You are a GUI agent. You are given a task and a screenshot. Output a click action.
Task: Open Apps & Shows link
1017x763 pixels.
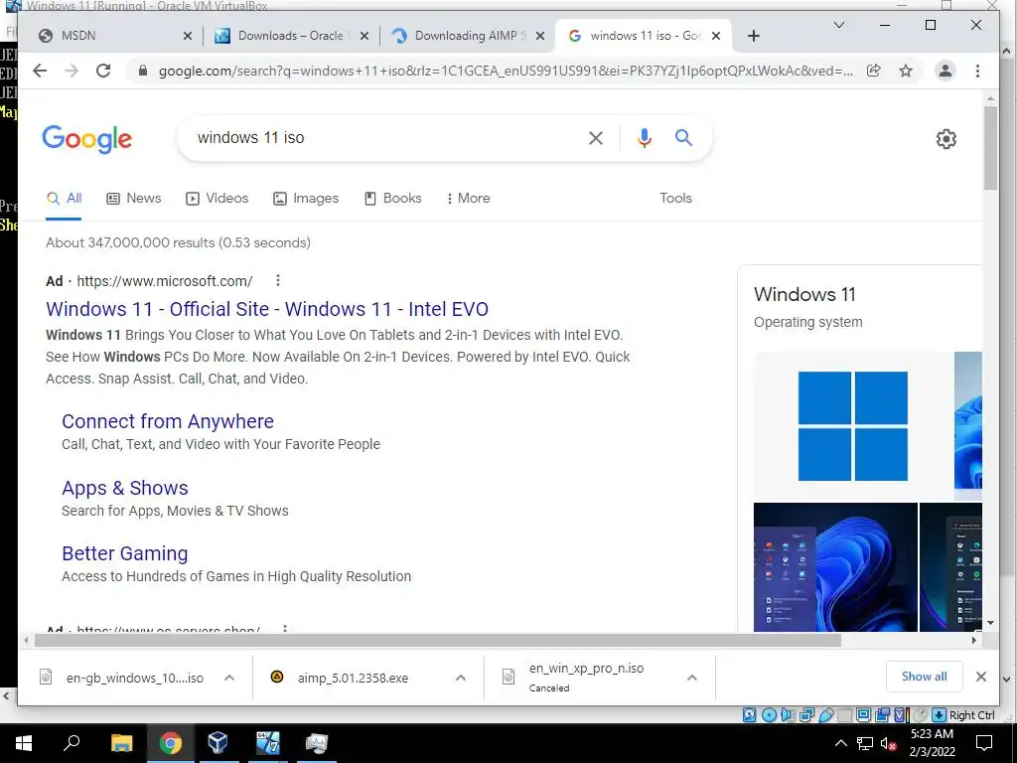click(125, 488)
